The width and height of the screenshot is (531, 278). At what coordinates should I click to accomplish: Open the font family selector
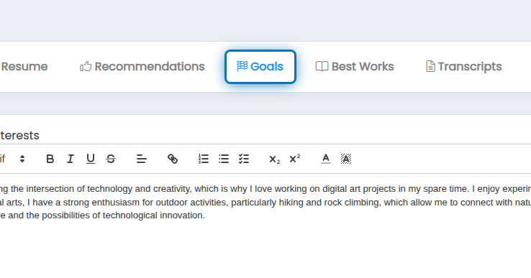pos(13,159)
